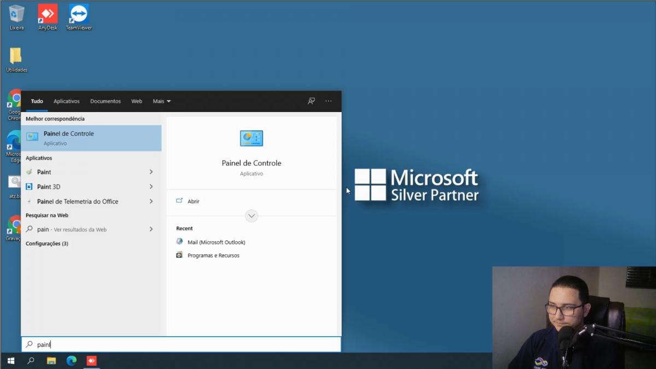Viewport: 656px width, 369px height.
Task: Select the Painel de Controle best match result
Action: [91, 138]
